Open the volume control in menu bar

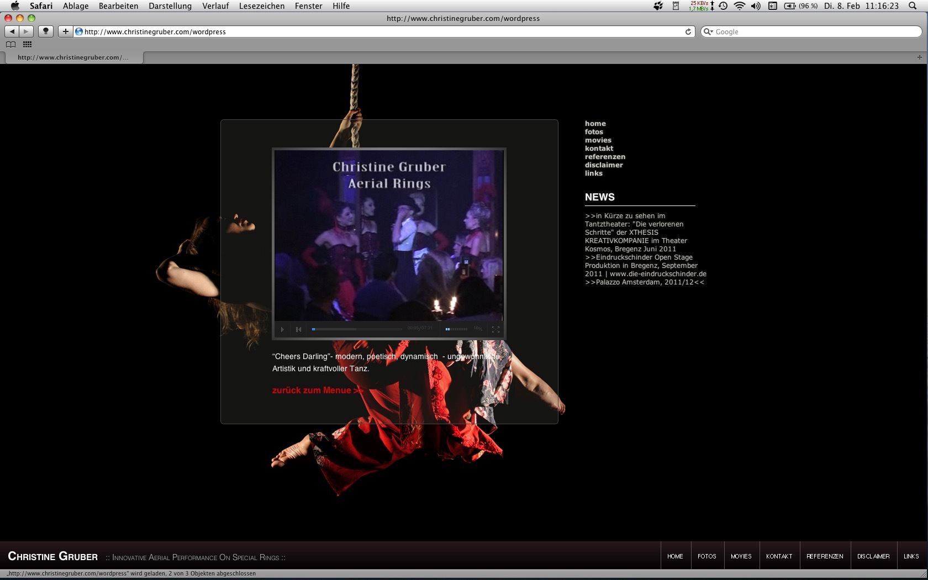756,6
